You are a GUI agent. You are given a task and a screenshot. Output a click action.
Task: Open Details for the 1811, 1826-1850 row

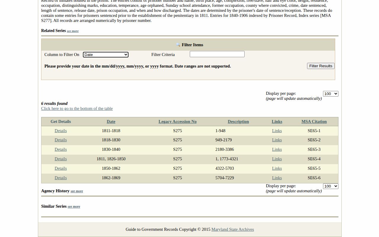(x=61, y=159)
